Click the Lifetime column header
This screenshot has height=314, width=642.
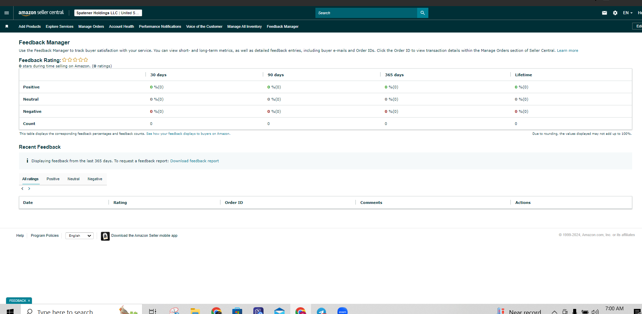523,75
